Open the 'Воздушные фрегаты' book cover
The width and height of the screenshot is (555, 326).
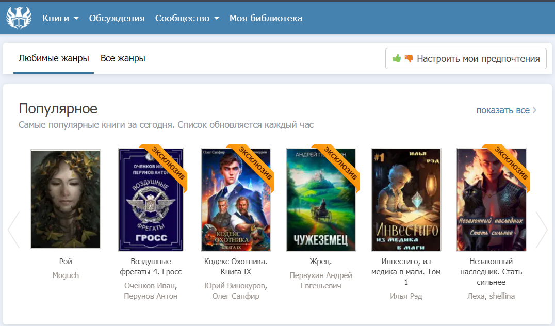151,199
